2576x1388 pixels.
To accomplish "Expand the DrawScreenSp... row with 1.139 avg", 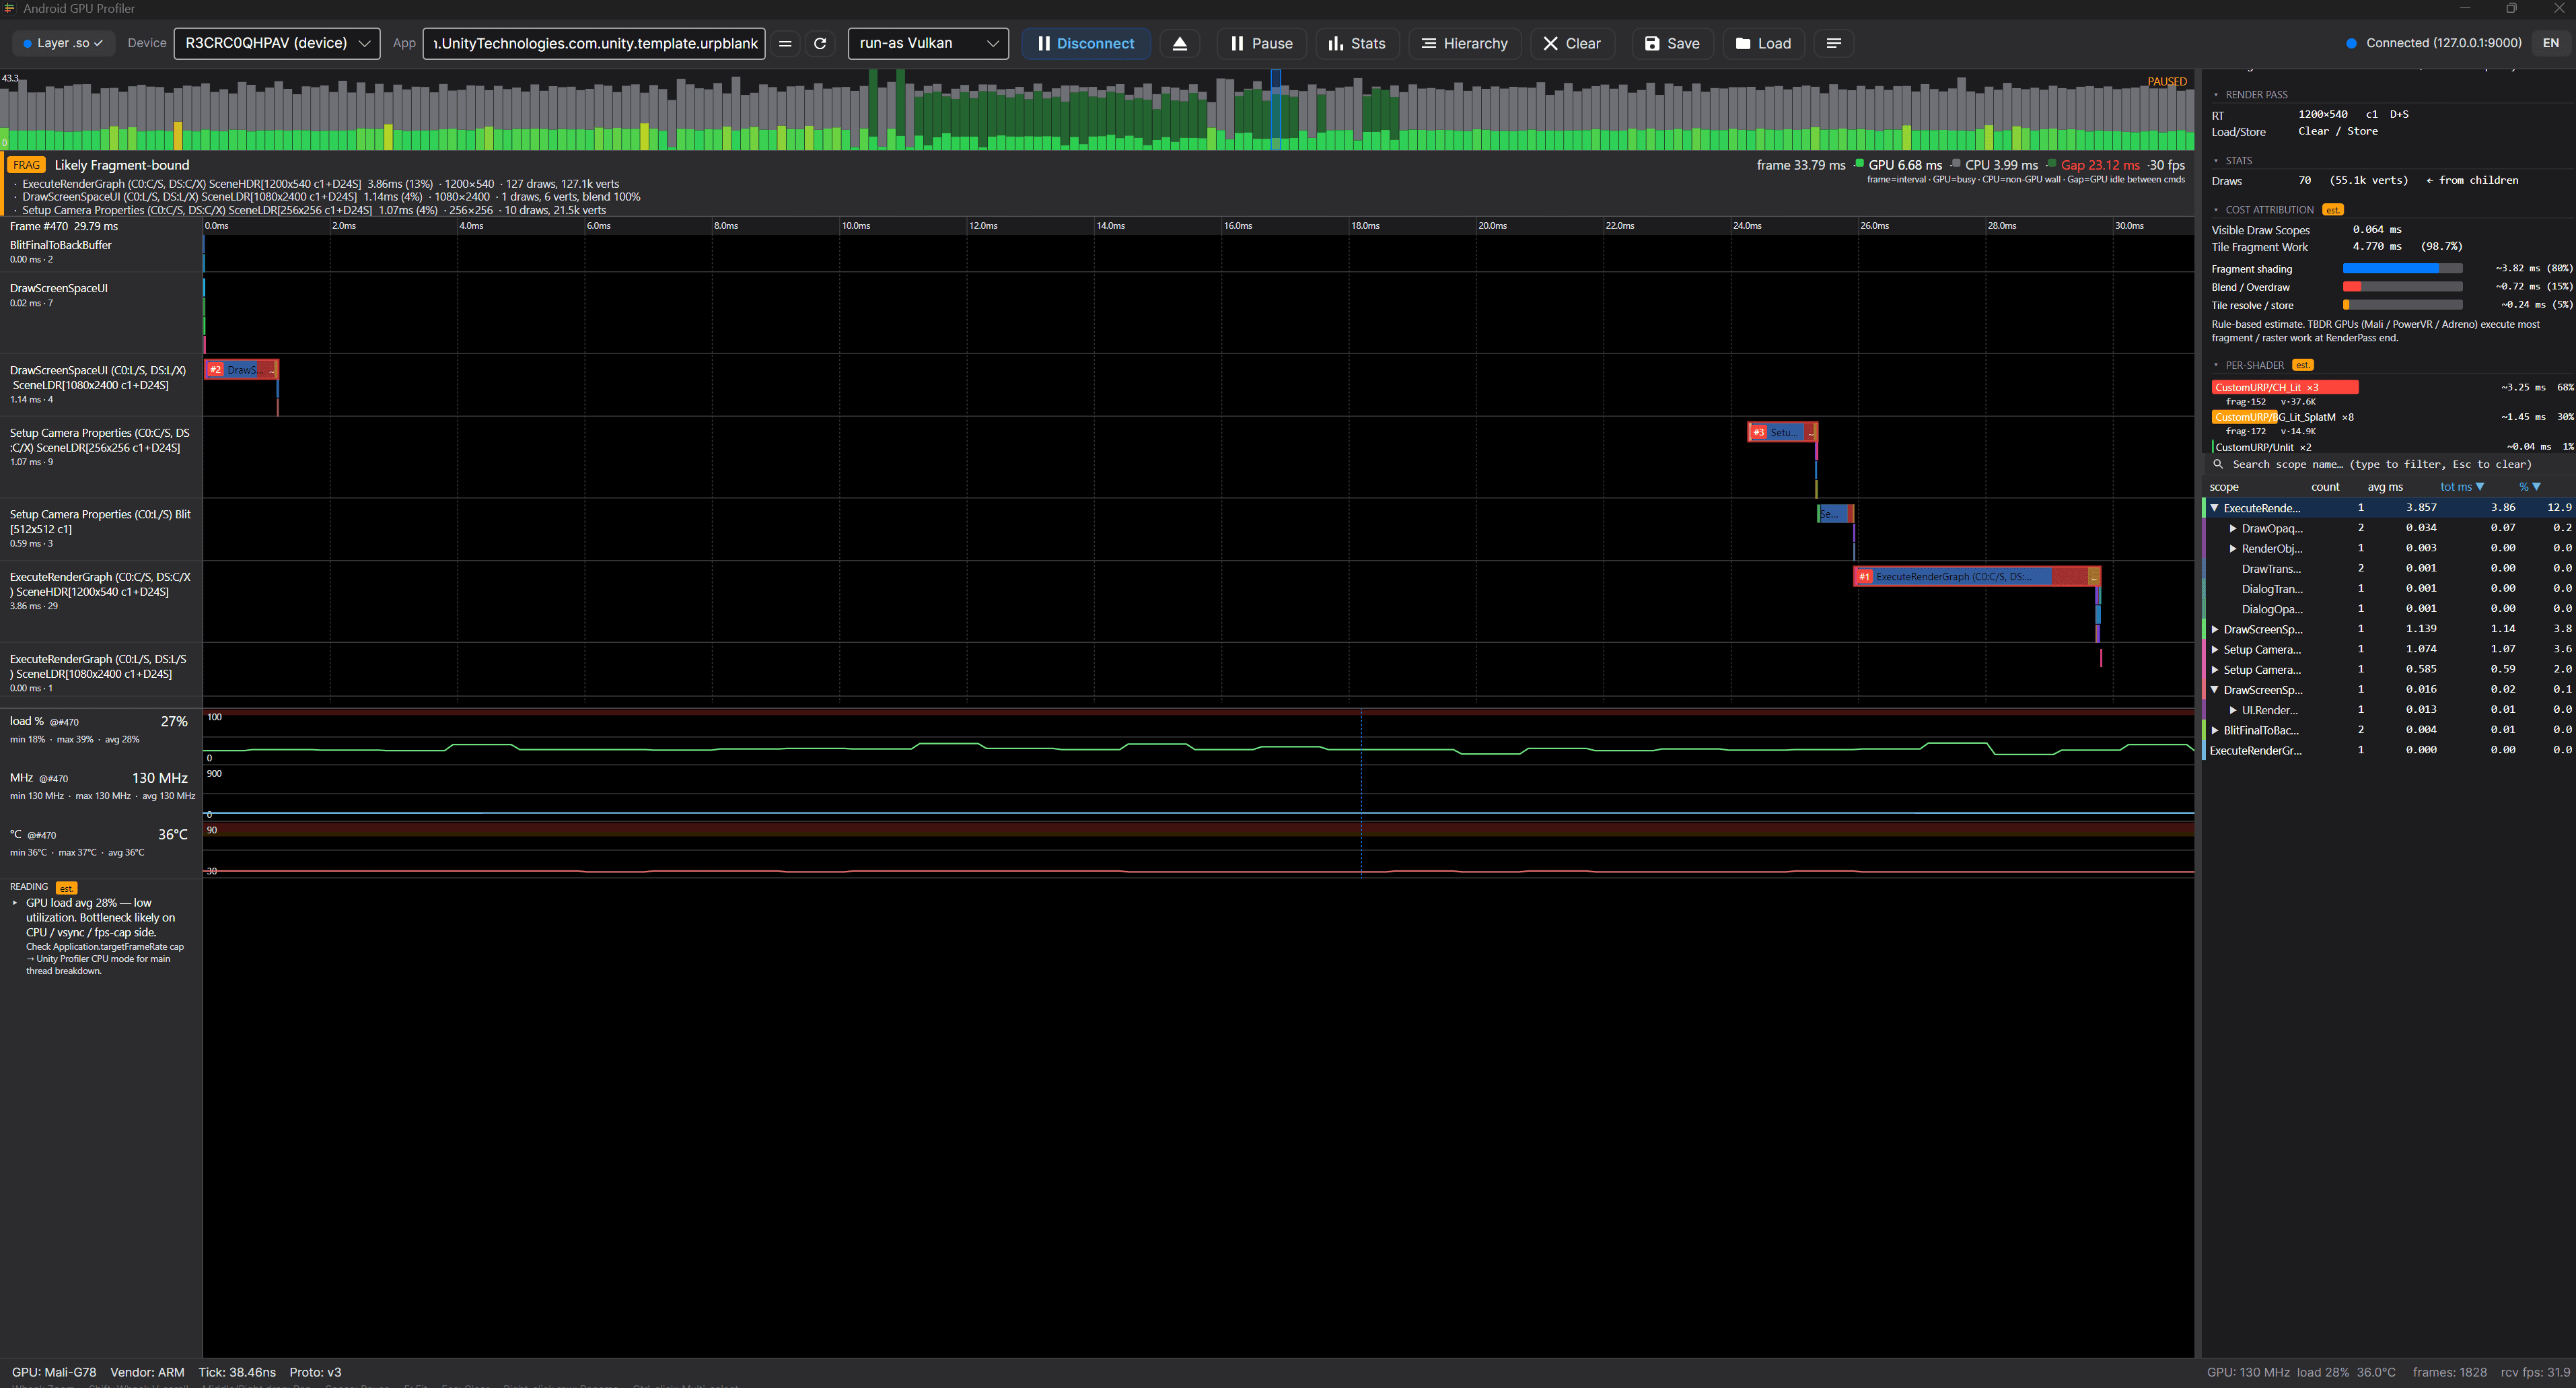I will (2215, 629).
